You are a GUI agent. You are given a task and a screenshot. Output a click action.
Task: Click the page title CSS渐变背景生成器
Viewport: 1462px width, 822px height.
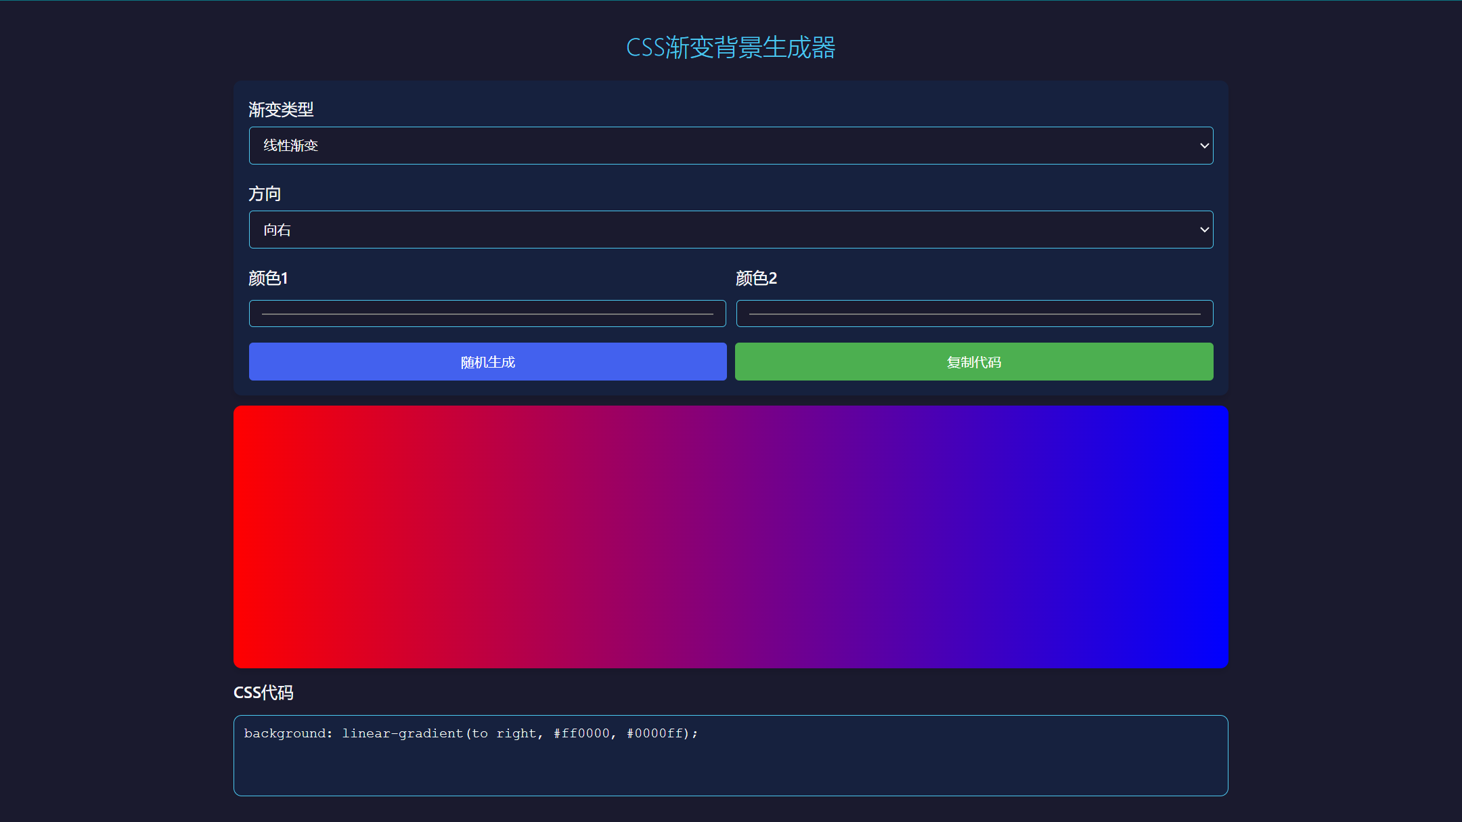coord(730,47)
